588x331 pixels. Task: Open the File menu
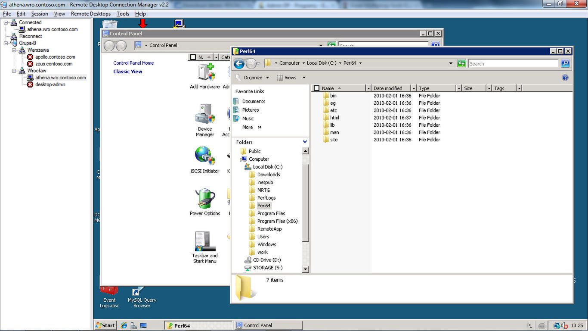[x=7, y=14]
